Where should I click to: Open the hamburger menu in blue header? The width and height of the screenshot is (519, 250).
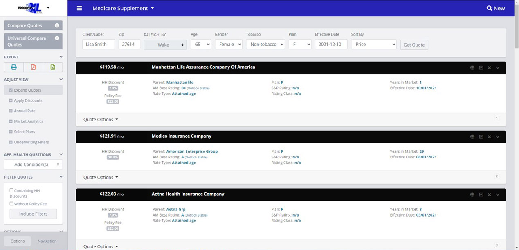(x=79, y=8)
